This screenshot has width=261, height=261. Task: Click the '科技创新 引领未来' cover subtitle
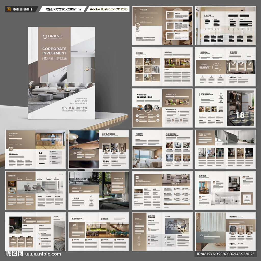pyautogui.click(x=54, y=58)
